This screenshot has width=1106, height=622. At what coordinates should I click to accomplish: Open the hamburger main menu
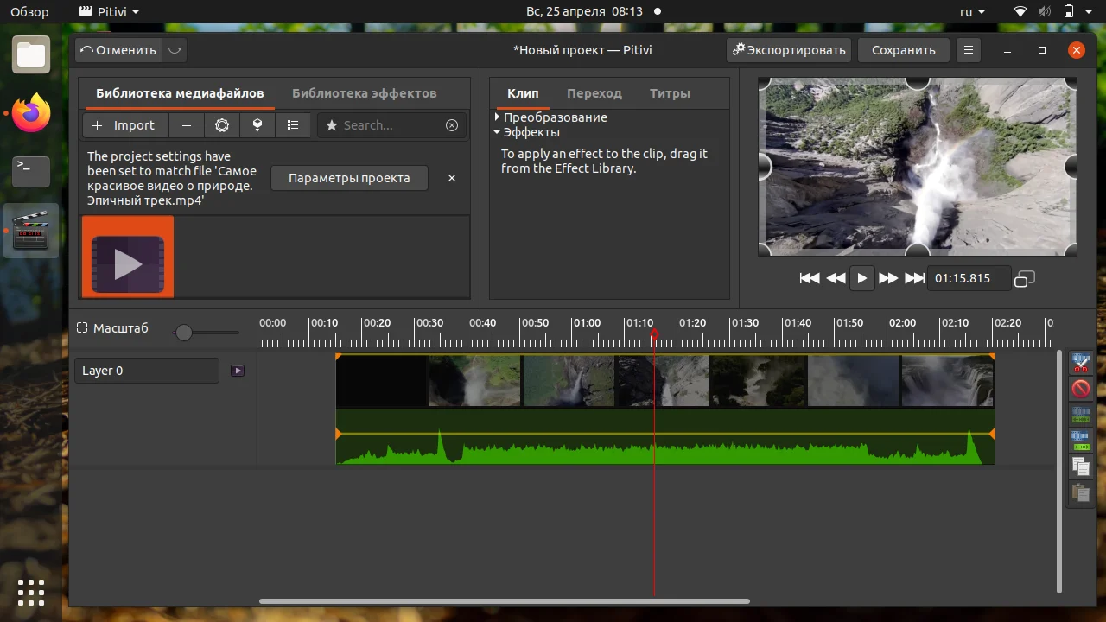pos(969,50)
